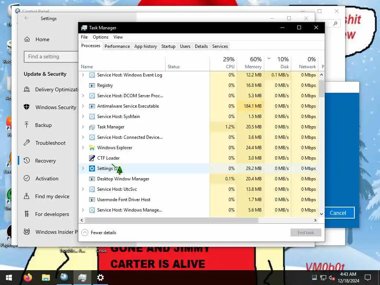The width and height of the screenshot is (380, 285).
Task: Expand Service Host: DCOM Server Process group
Action: tap(83, 96)
